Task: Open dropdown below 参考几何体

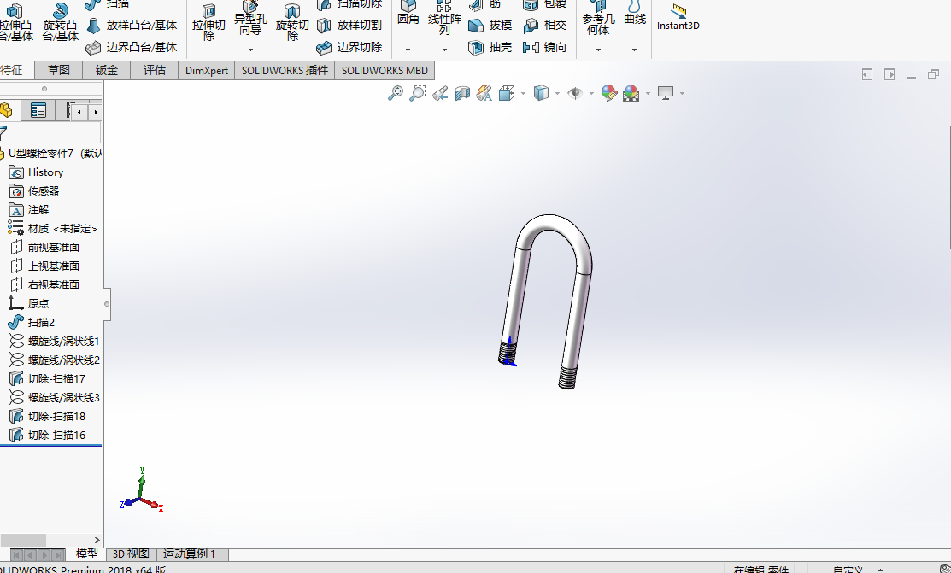Action: [598, 50]
